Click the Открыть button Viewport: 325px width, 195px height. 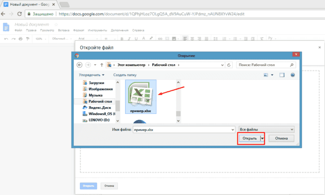248,138
